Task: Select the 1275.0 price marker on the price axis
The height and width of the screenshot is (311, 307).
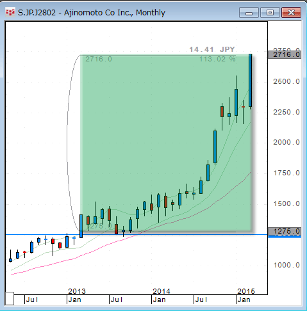Action: tap(285, 231)
